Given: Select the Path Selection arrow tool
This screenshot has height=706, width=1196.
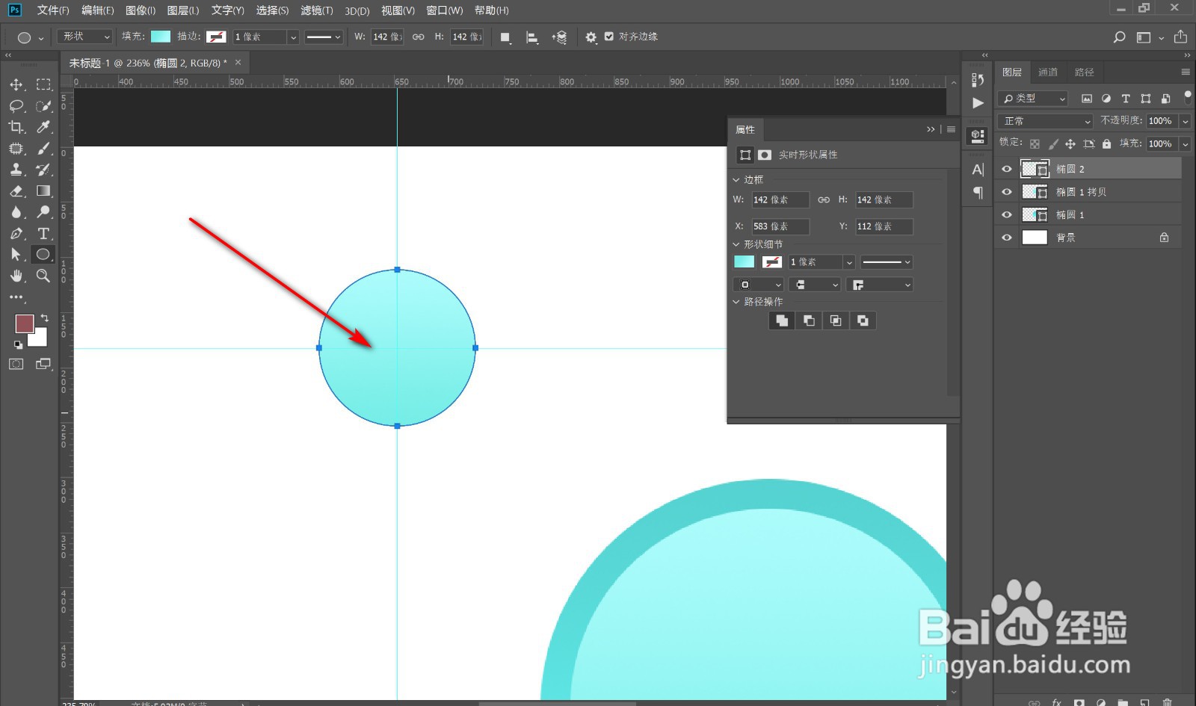Looking at the screenshot, I should click(16, 255).
